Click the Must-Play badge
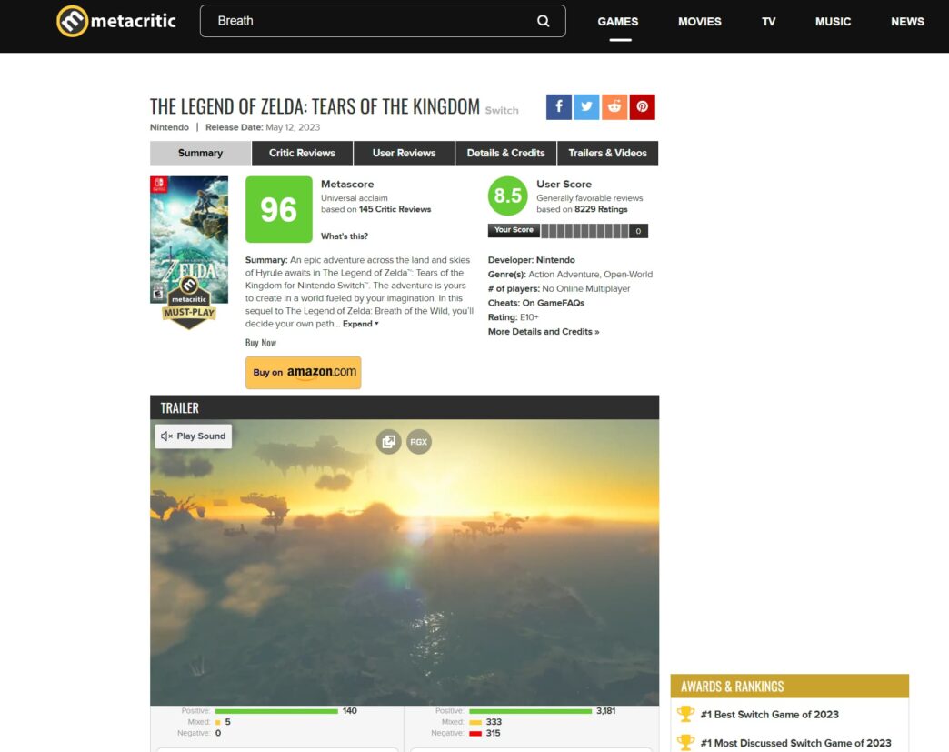This screenshot has width=949, height=752. pos(189,304)
